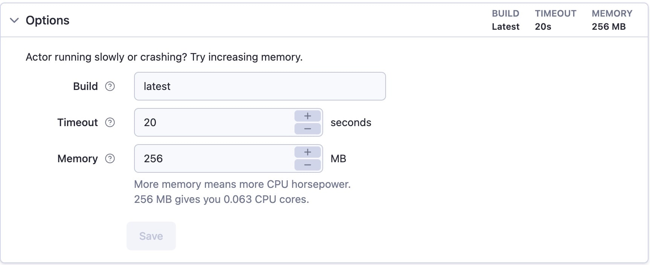Increase Memory using the plus stepper
The width and height of the screenshot is (650, 265).
coord(308,152)
